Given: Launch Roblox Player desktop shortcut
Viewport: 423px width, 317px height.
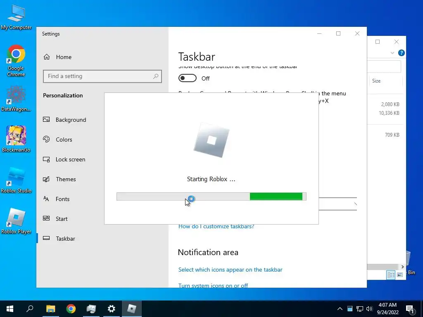Looking at the screenshot, I should 16,221.
